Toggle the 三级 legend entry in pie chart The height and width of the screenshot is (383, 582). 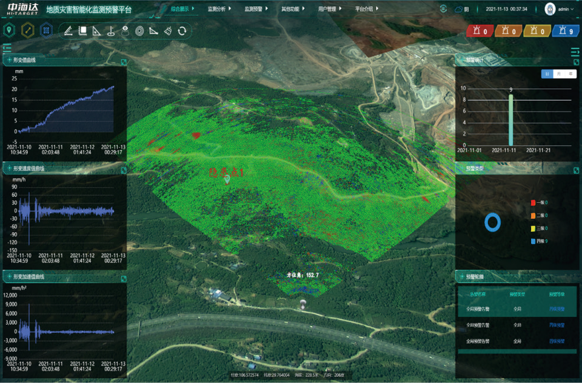click(x=540, y=228)
